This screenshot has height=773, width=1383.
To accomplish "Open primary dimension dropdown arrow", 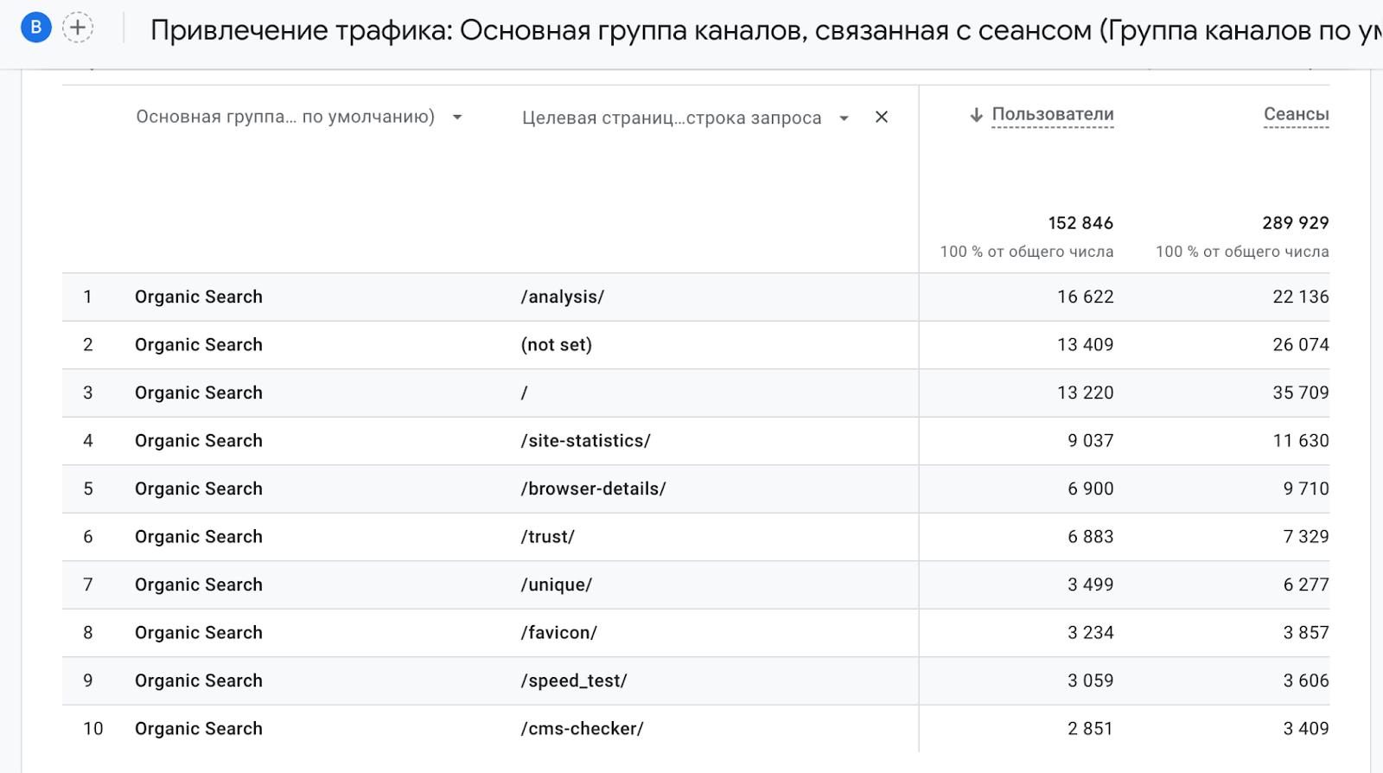I will [457, 118].
